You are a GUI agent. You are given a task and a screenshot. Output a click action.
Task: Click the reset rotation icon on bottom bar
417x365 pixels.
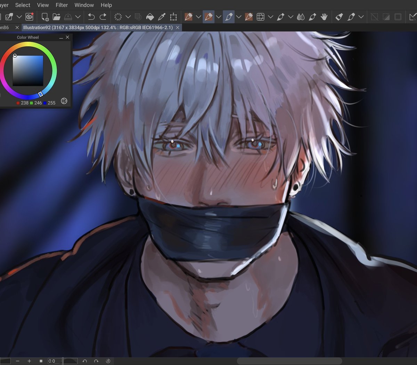(x=108, y=361)
